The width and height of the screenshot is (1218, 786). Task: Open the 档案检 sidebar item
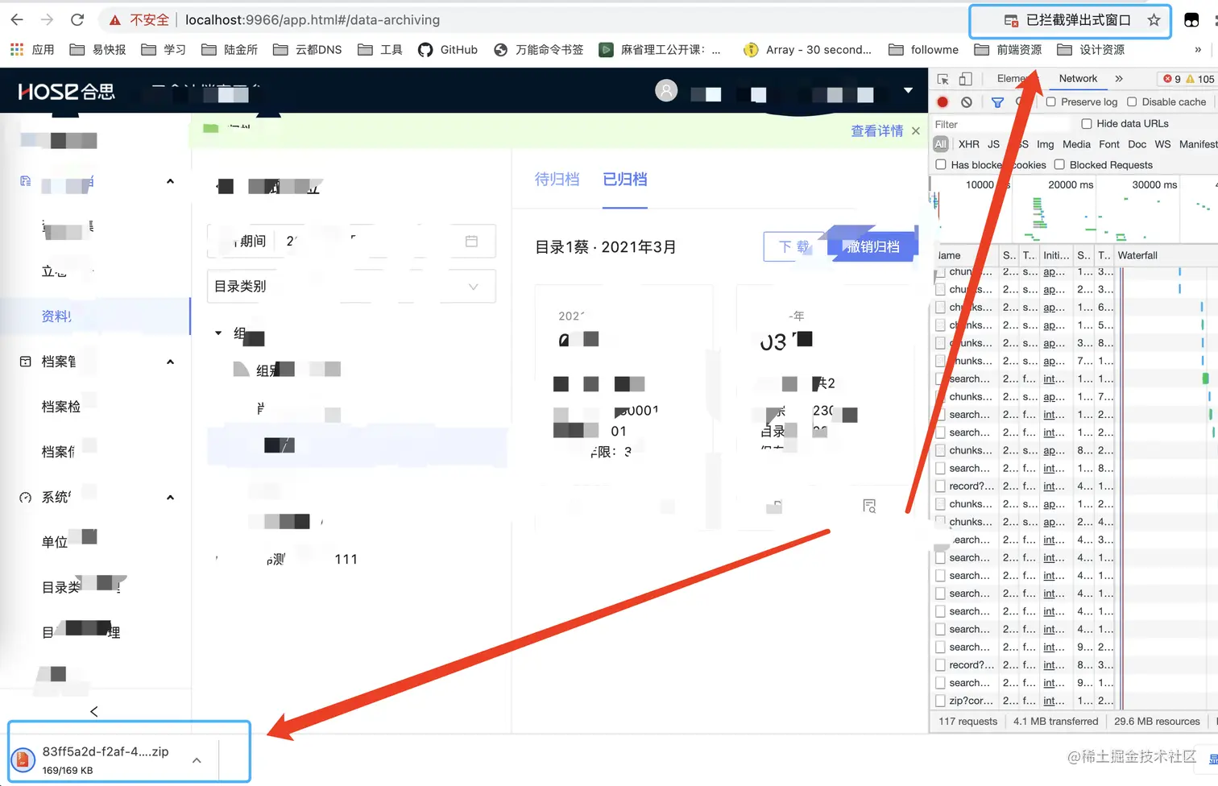[x=61, y=407]
